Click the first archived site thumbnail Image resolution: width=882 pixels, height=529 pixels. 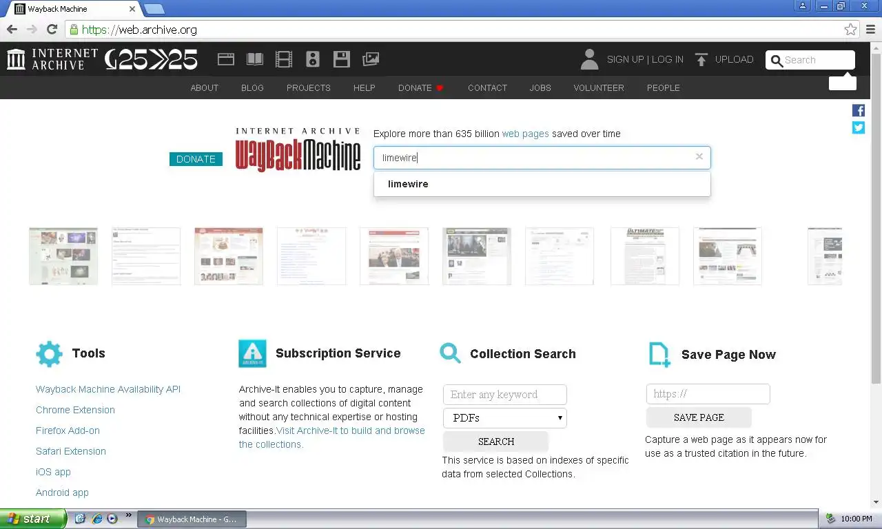pos(63,256)
